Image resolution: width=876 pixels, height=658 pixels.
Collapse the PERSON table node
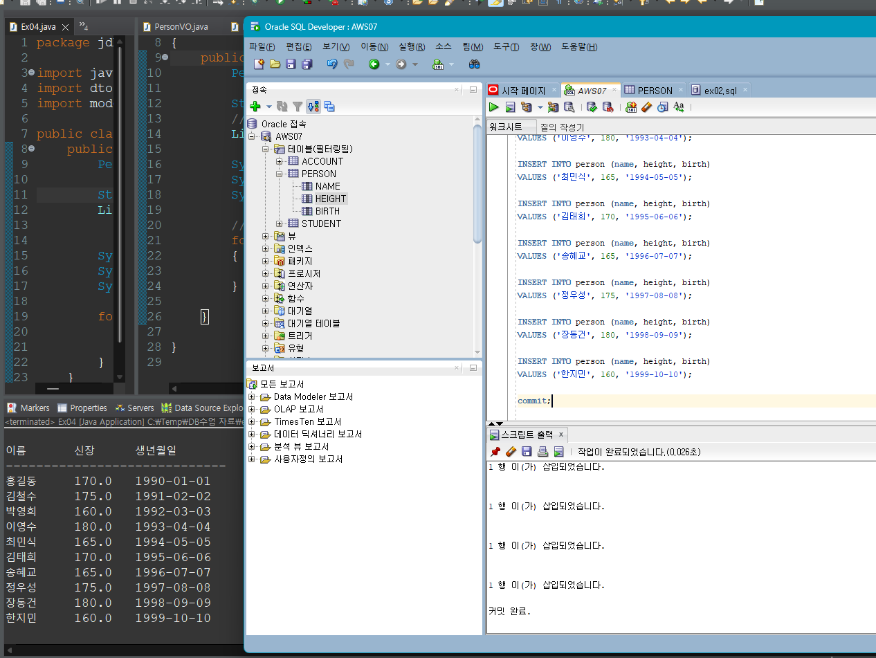[x=280, y=174]
